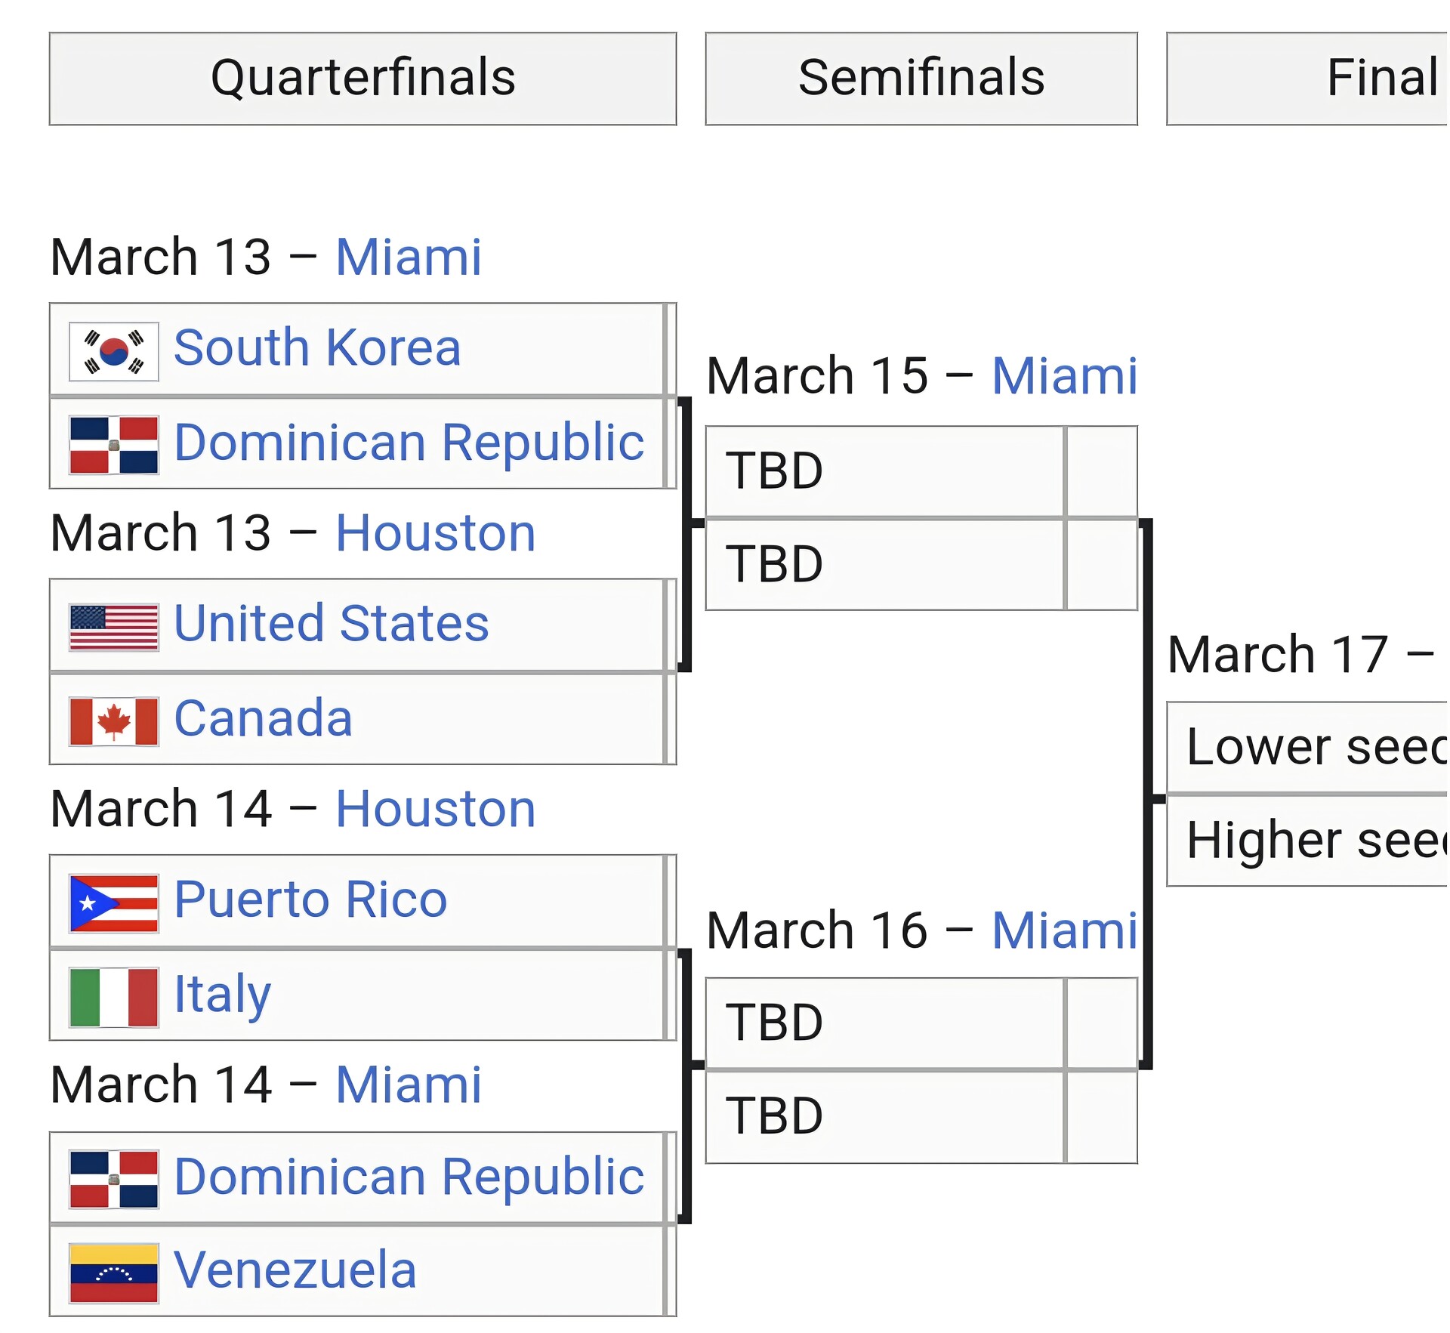The image size is (1450, 1333).
Task: Click the Venezuela flag icon
Action: (113, 1273)
